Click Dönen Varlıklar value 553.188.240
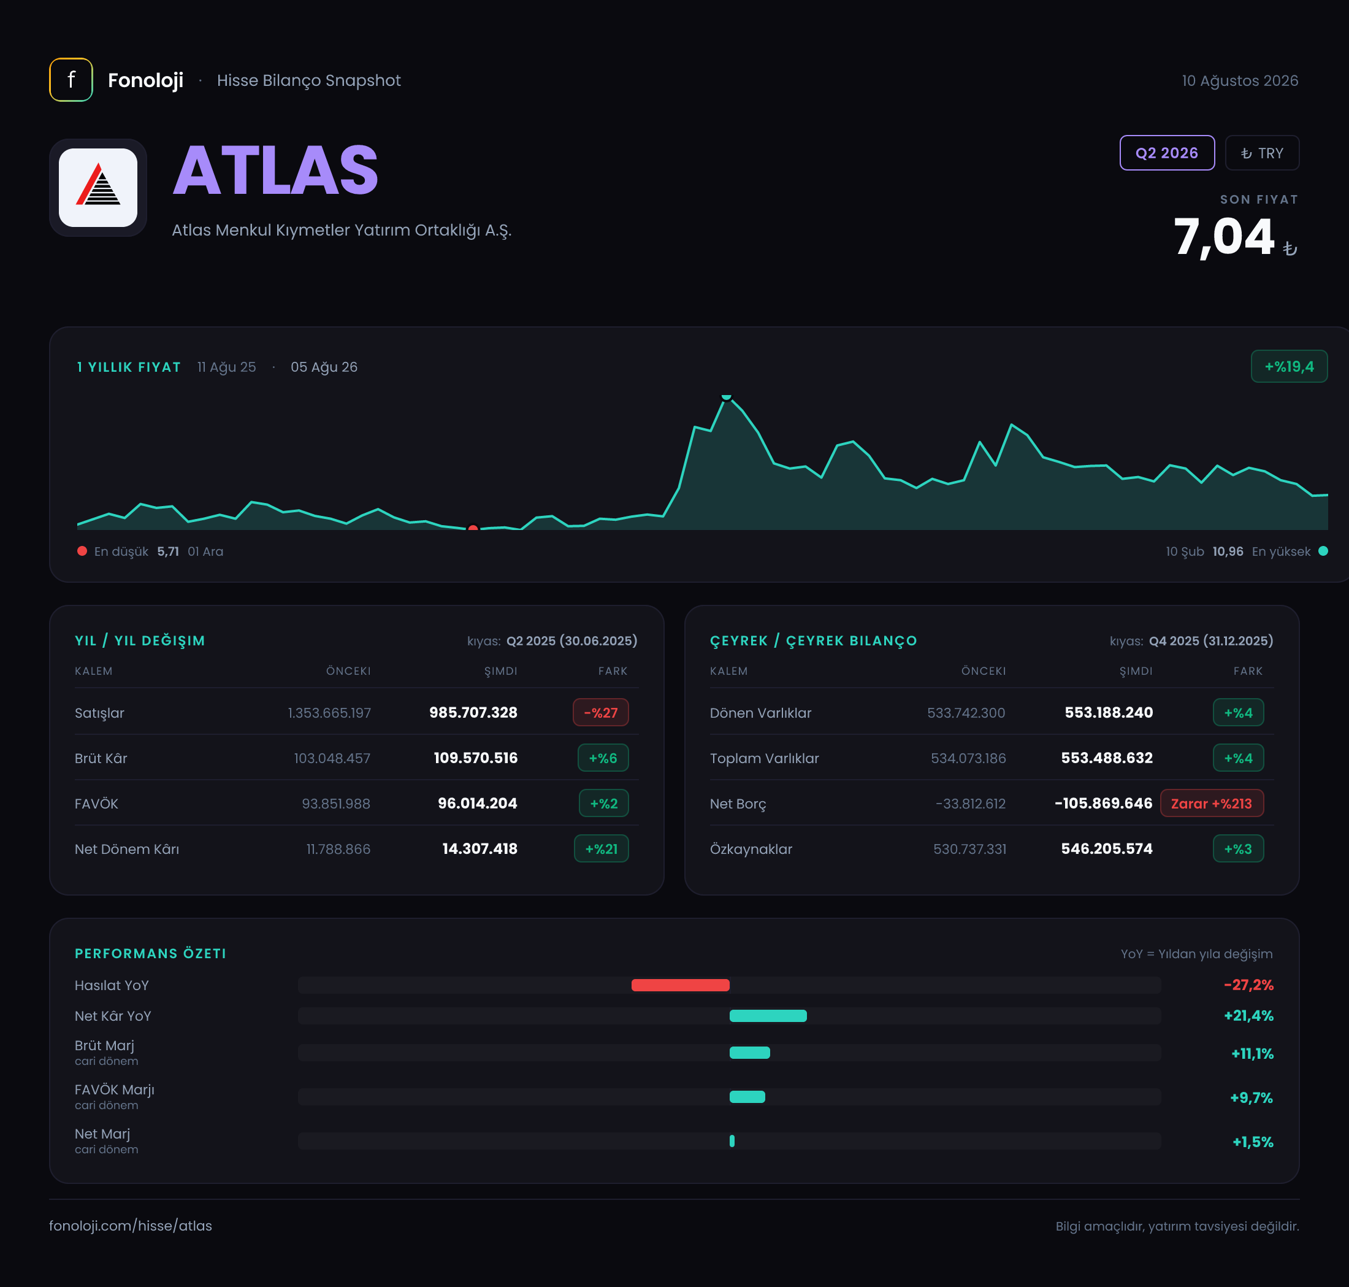Image resolution: width=1349 pixels, height=1287 pixels. click(1108, 712)
